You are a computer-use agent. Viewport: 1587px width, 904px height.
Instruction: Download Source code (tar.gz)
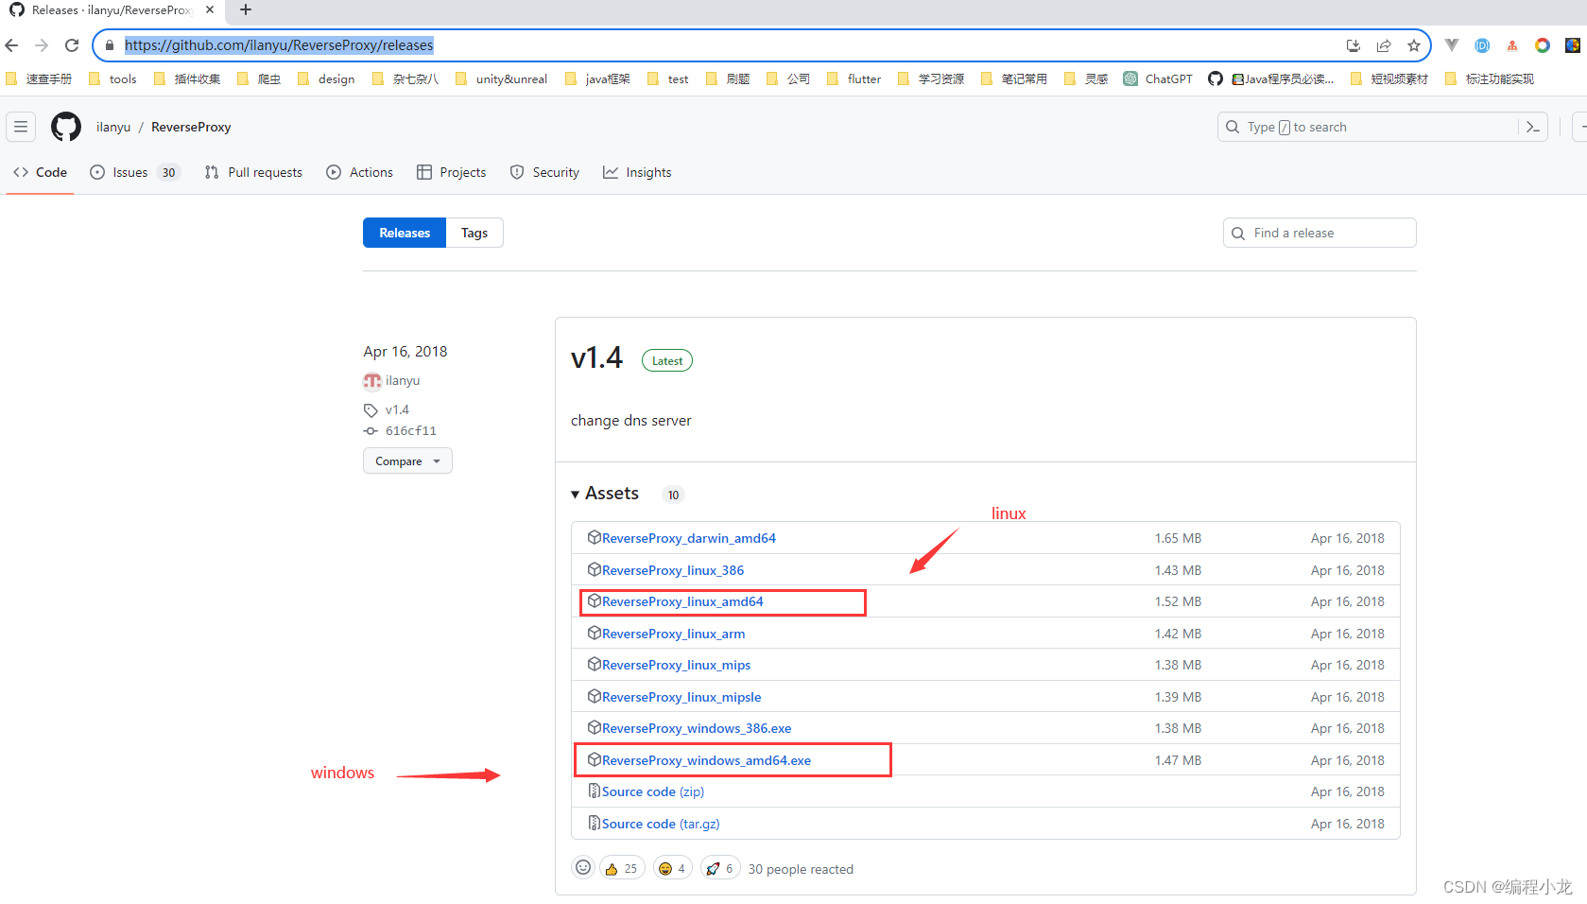661,824
